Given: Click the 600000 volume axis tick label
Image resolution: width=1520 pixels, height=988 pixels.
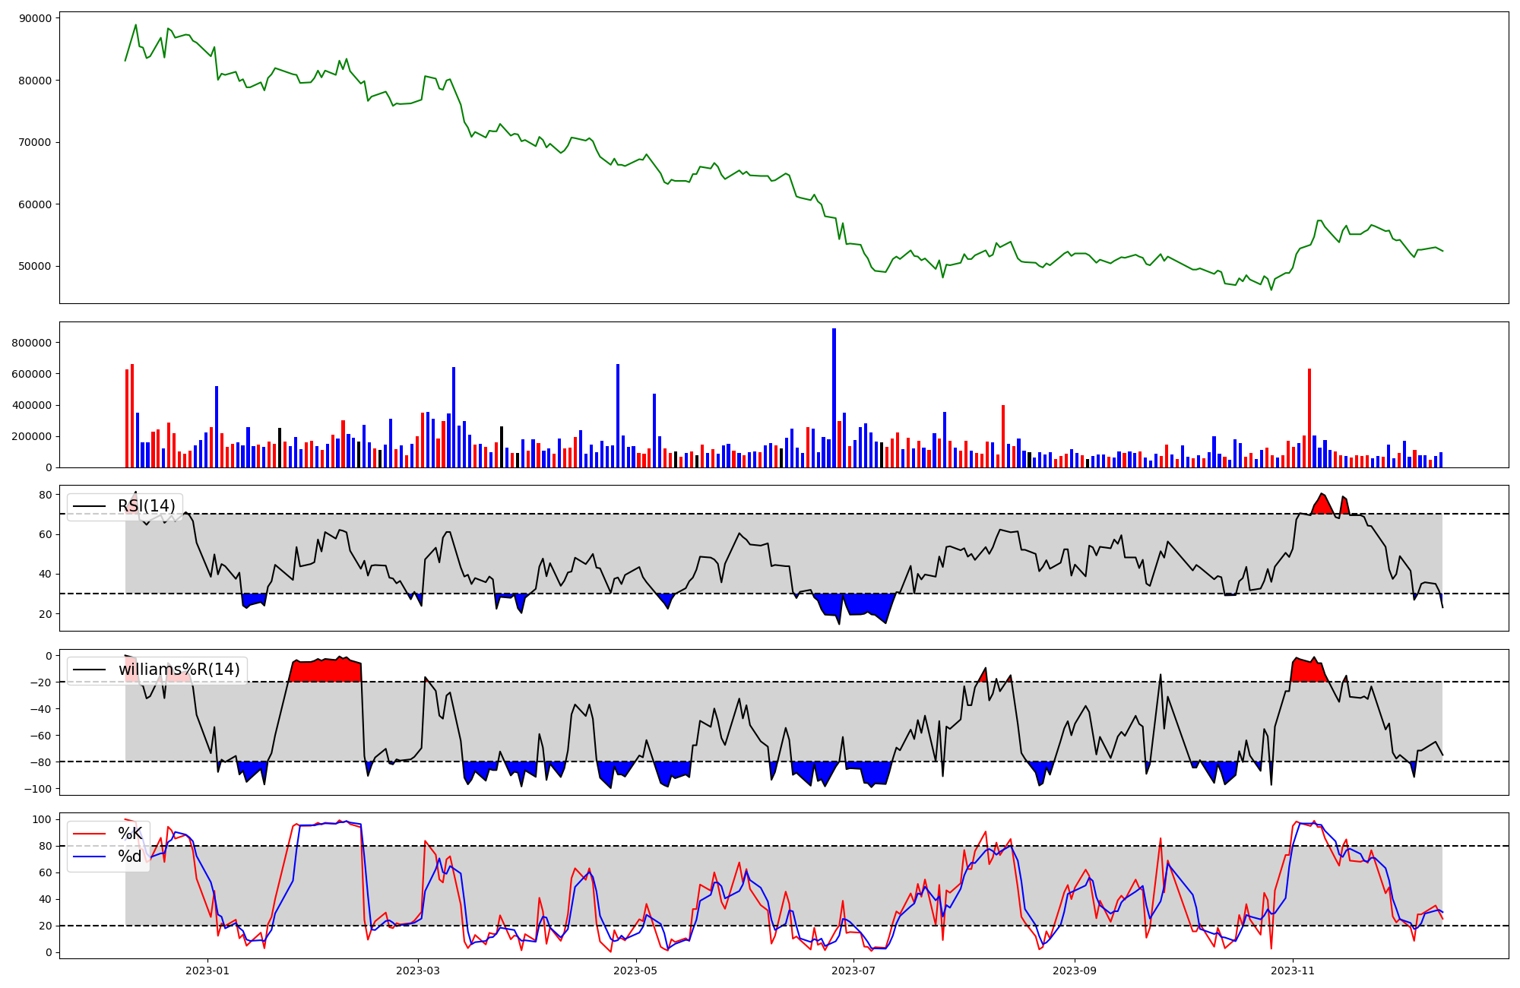Looking at the screenshot, I should click(31, 374).
